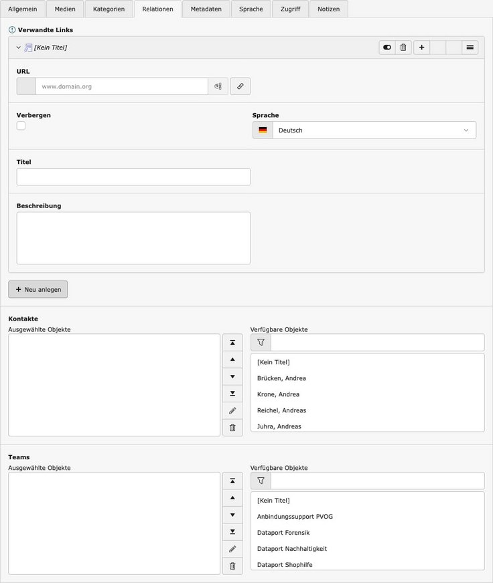Toggle the URL field's alternative value button

(x=218, y=86)
